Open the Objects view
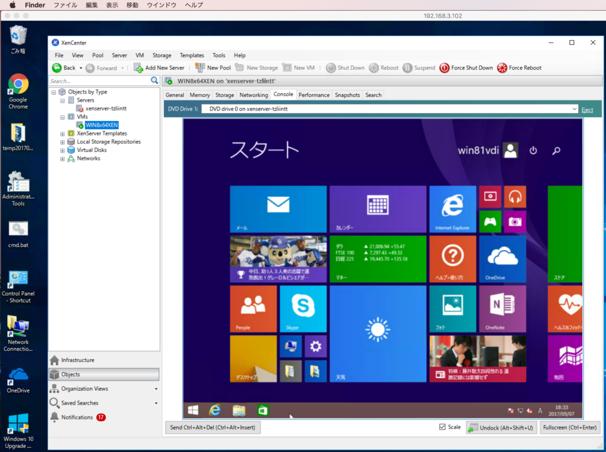The height and width of the screenshot is (452, 606). point(104,374)
